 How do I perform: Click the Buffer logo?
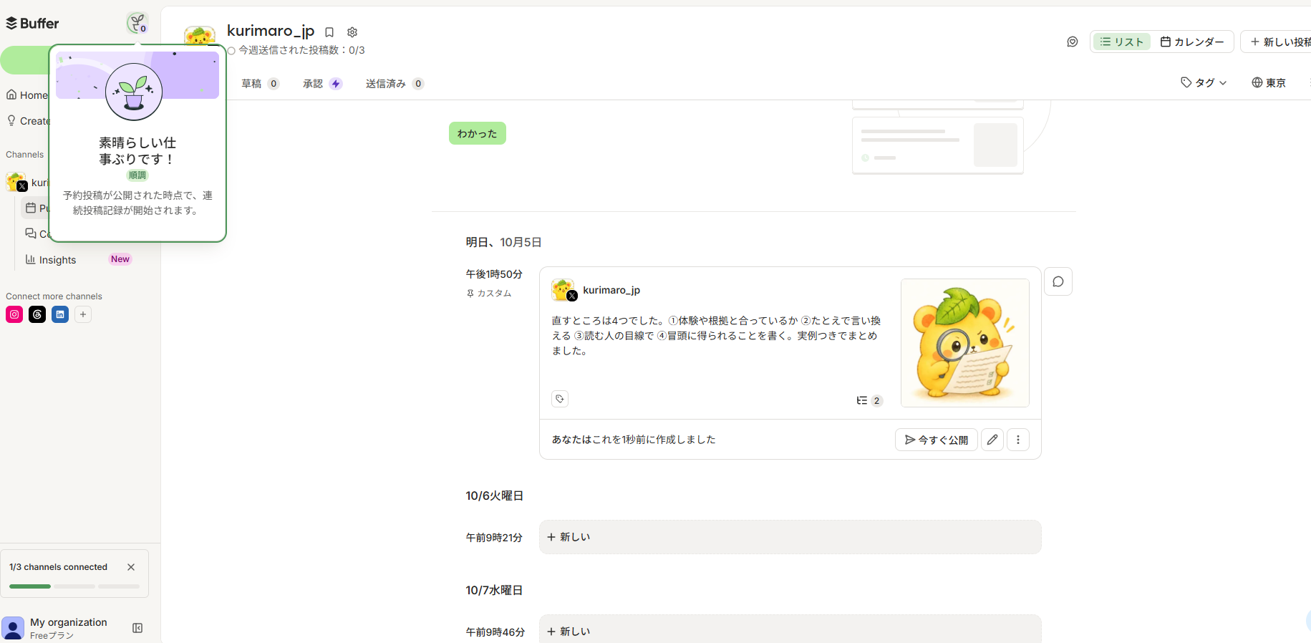[x=32, y=24]
